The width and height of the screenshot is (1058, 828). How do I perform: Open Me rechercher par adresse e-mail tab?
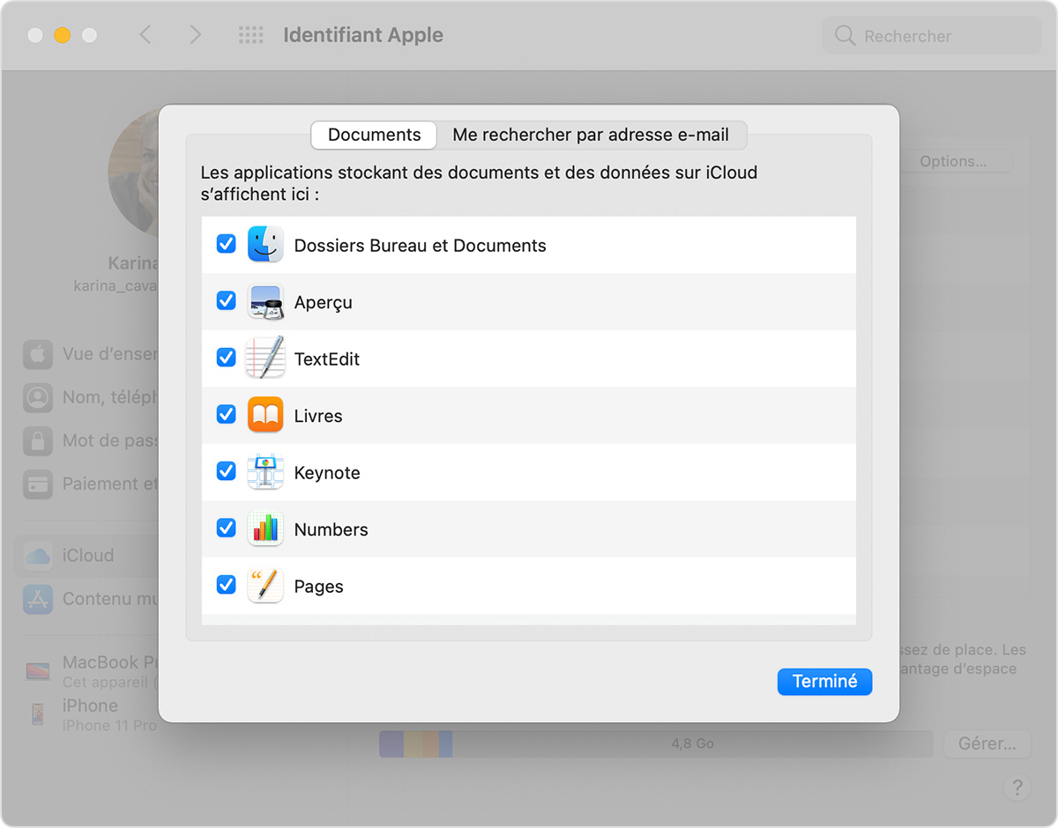[x=591, y=135]
